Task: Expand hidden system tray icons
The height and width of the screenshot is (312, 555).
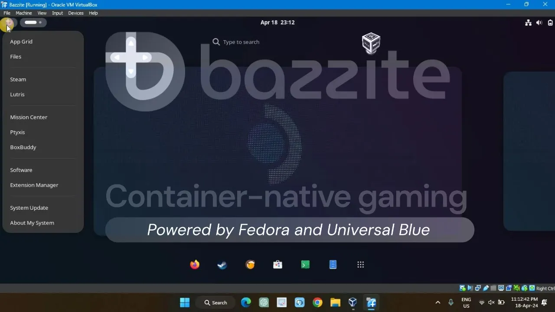Action: click(x=437, y=302)
